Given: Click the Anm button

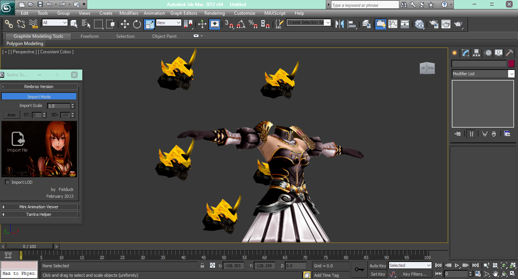Looking at the screenshot, I should (11, 115).
